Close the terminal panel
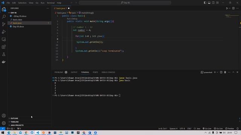The width and height of the screenshot is (241, 135). point(237,72)
